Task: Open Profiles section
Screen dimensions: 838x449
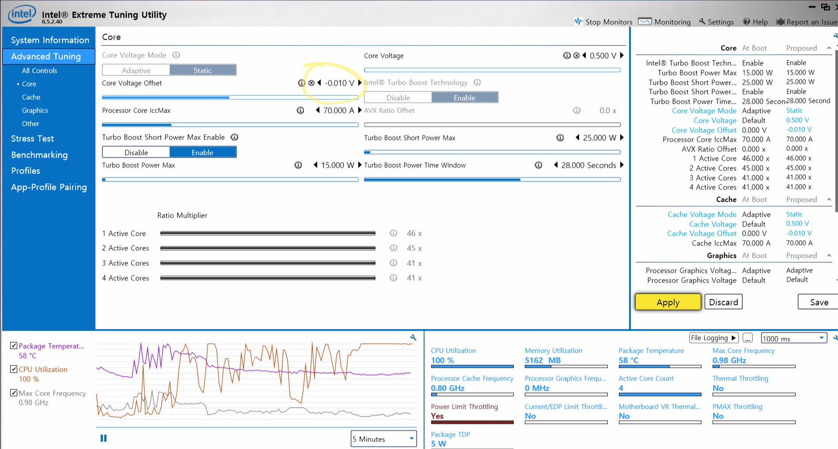Action: coord(26,171)
